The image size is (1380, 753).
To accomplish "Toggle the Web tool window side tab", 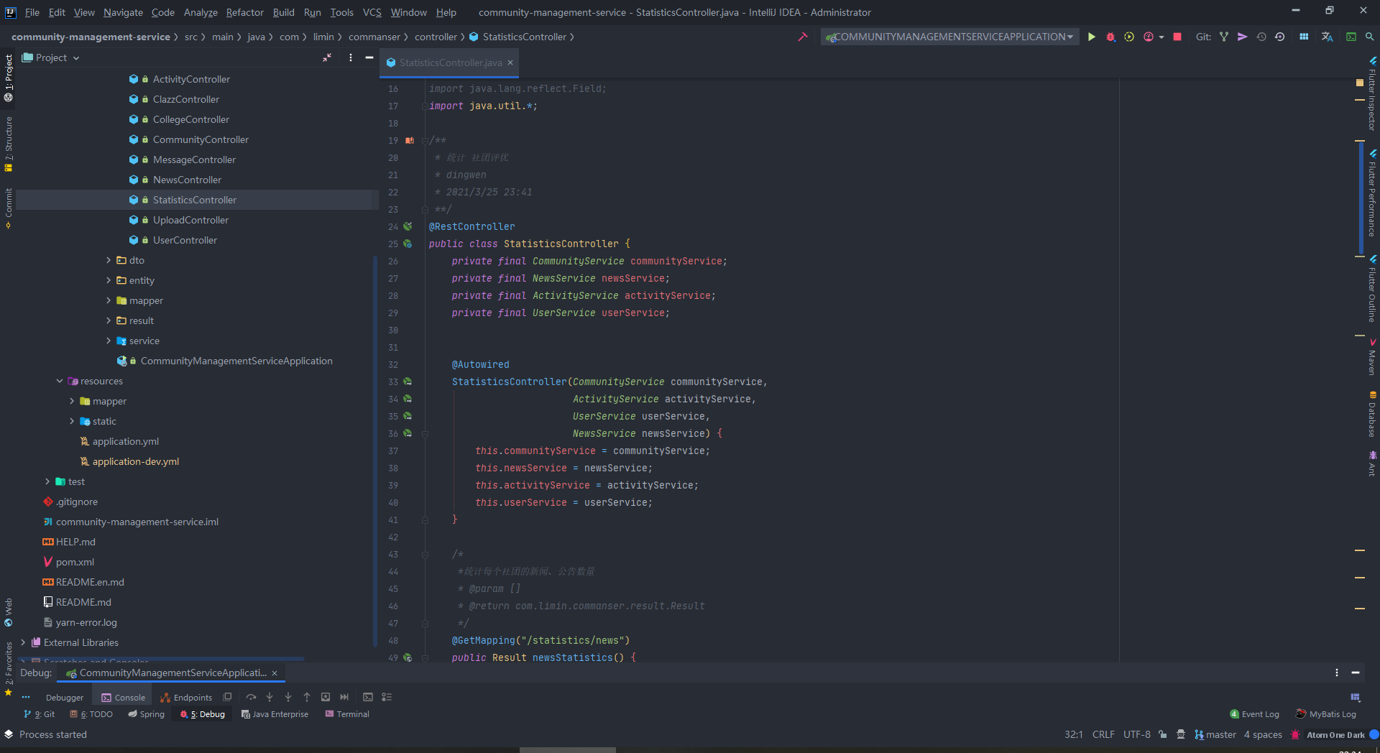I will 9,612.
